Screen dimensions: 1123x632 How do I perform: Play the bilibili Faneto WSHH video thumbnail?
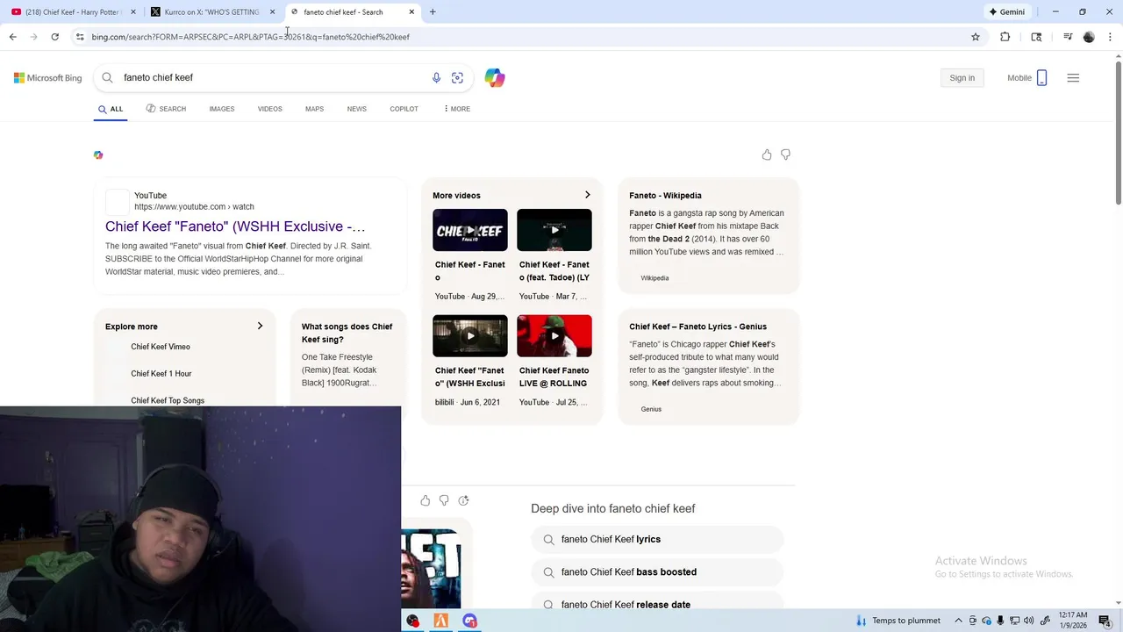click(470, 335)
